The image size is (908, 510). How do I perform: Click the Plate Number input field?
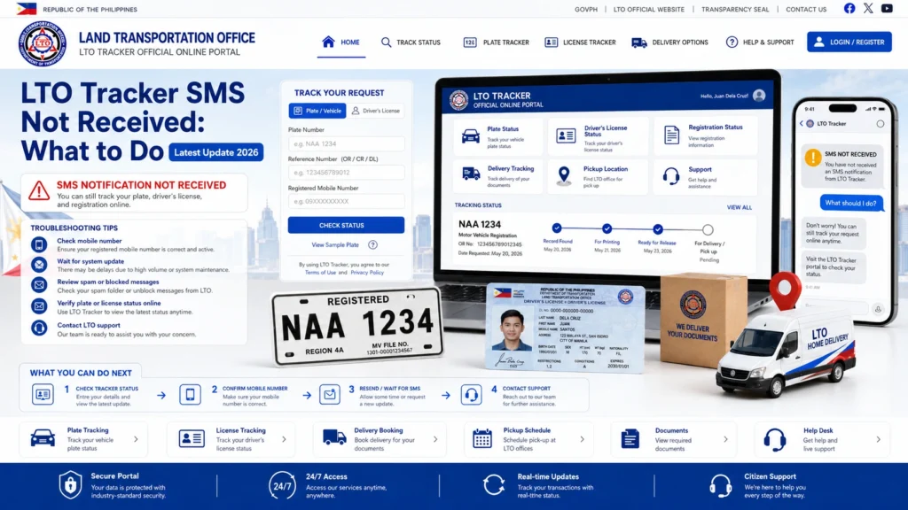pos(347,143)
